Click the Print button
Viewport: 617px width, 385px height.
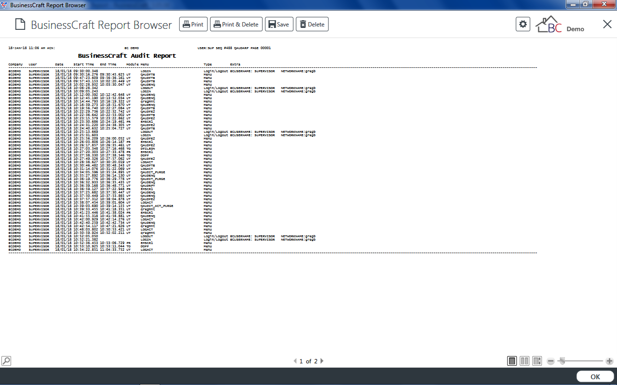pyautogui.click(x=193, y=25)
